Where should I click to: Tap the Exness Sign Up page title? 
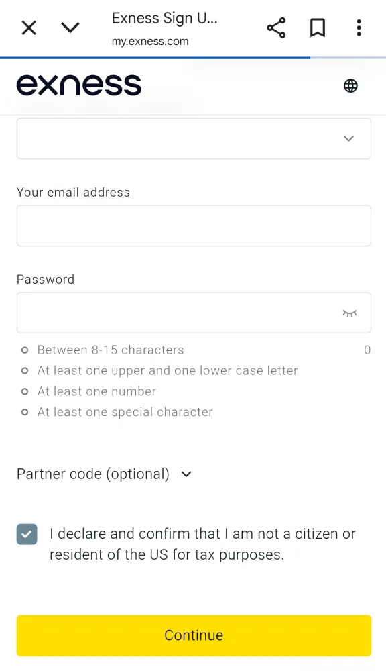tap(165, 18)
